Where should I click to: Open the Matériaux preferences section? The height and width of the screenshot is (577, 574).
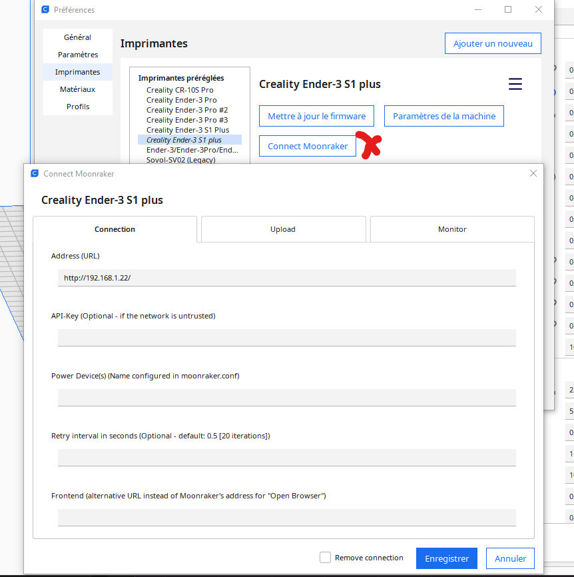[x=78, y=89]
